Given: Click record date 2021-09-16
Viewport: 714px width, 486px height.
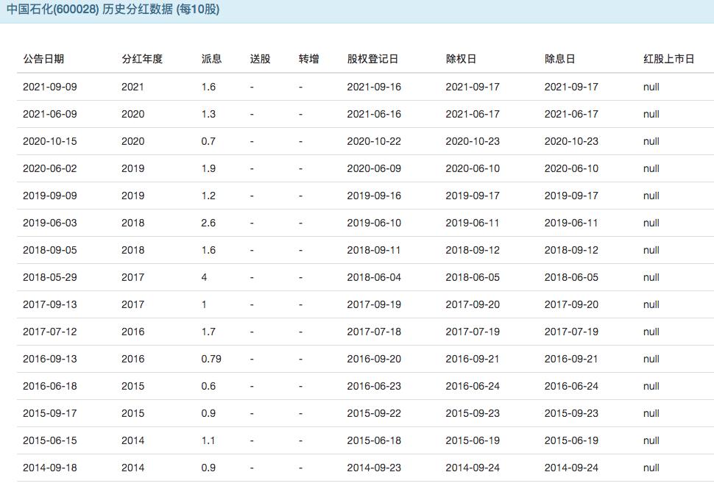Looking at the screenshot, I should point(375,87).
